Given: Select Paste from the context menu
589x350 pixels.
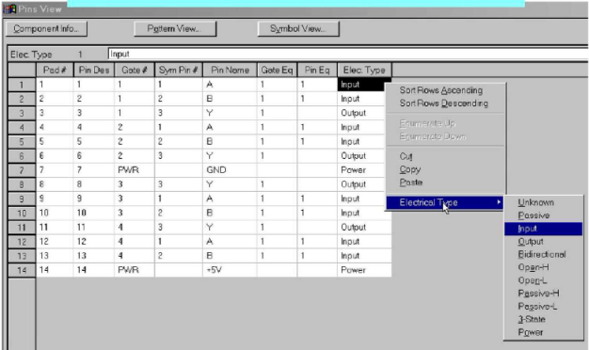Looking at the screenshot, I should [x=411, y=183].
